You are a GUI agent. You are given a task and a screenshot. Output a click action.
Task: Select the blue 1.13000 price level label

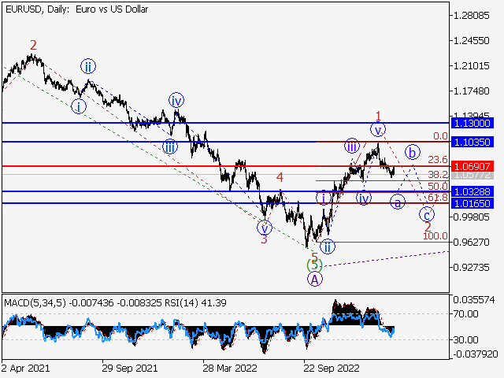pos(472,123)
